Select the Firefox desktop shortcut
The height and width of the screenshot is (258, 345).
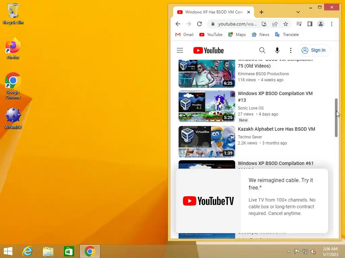click(x=13, y=48)
